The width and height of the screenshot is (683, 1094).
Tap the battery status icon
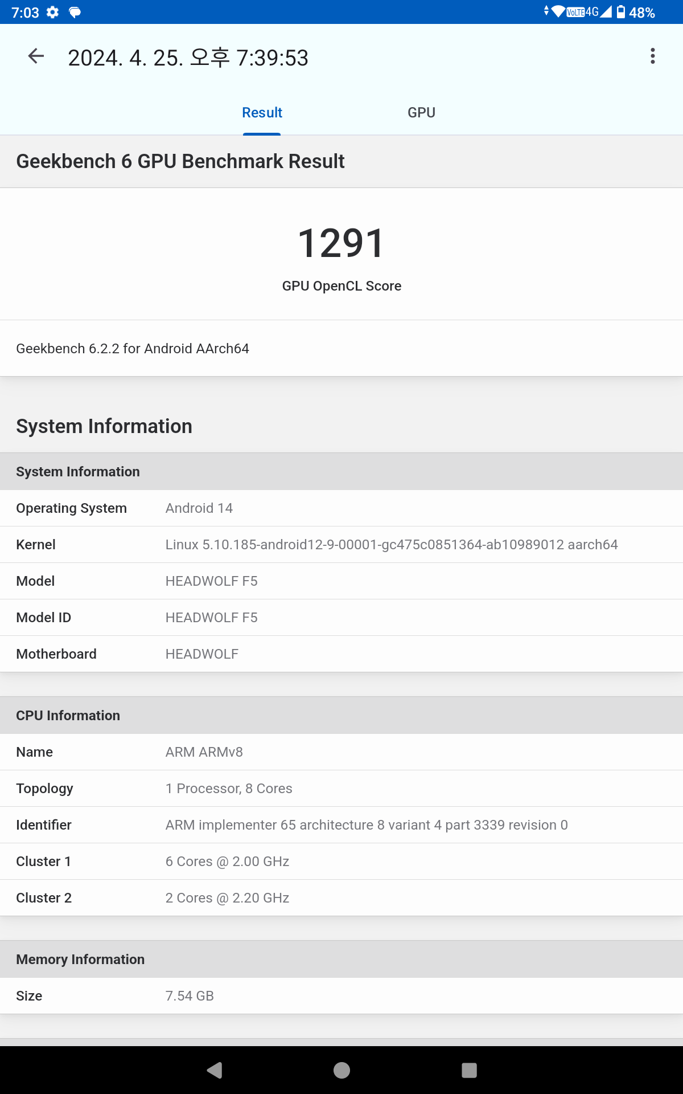(x=621, y=11)
